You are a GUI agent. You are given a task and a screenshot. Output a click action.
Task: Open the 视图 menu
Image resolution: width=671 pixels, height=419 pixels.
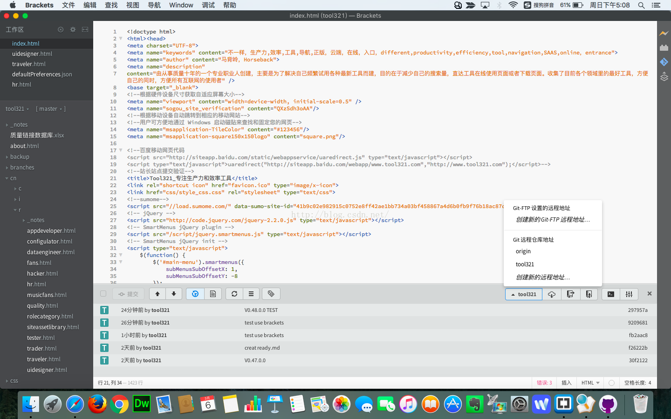(133, 5)
